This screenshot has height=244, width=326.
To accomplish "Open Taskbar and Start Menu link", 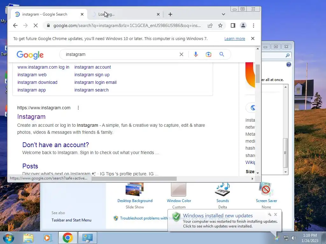I will point(71,220).
